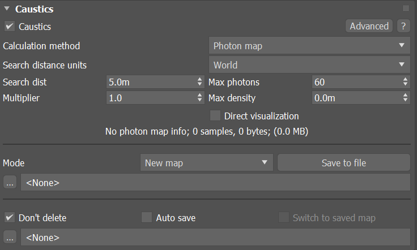
Task: Click the Max photons value field
Action: point(356,82)
